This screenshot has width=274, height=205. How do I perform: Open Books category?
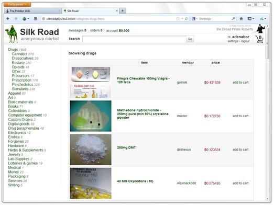13,107
